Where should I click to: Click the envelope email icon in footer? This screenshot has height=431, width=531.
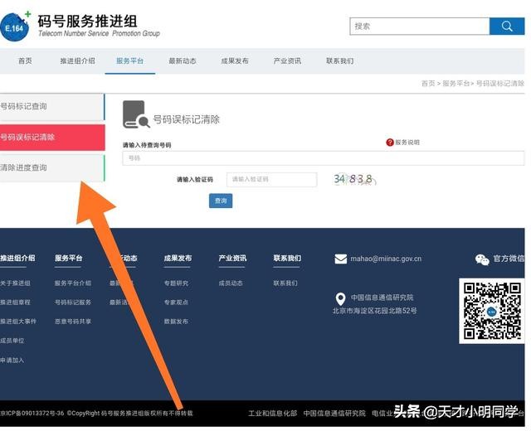[341, 259]
